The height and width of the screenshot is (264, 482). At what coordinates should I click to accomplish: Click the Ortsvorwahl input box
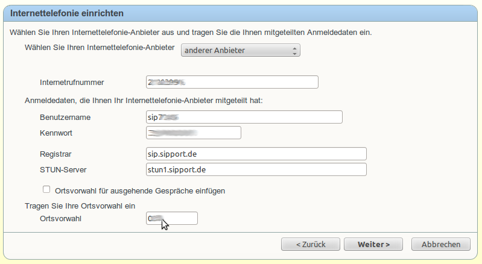click(x=171, y=218)
